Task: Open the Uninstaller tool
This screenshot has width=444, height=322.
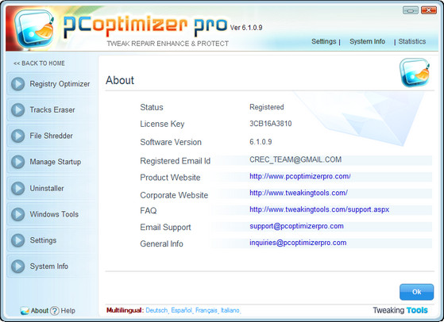Action: click(x=52, y=188)
